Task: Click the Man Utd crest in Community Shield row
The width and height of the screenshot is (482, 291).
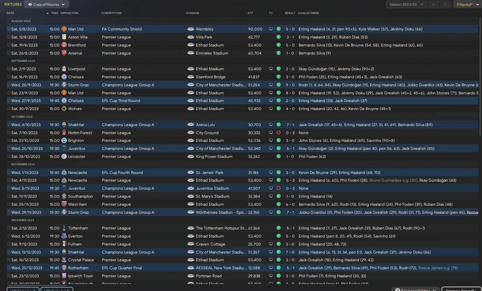Action: [x=64, y=29]
